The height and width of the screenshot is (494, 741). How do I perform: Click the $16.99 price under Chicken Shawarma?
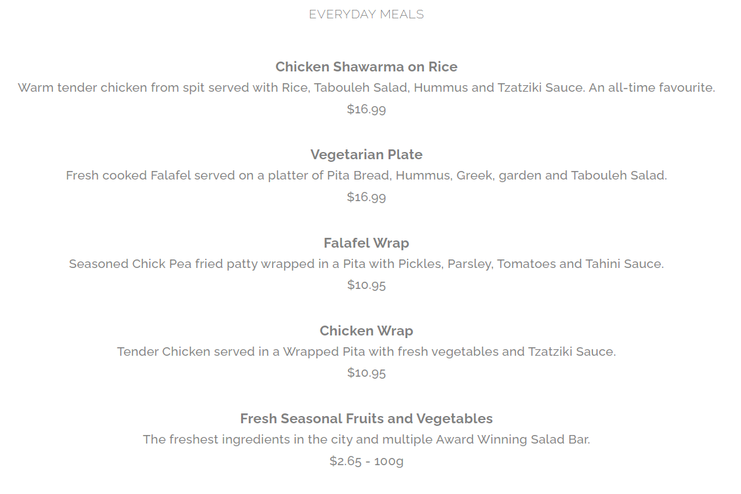coord(366,109)
